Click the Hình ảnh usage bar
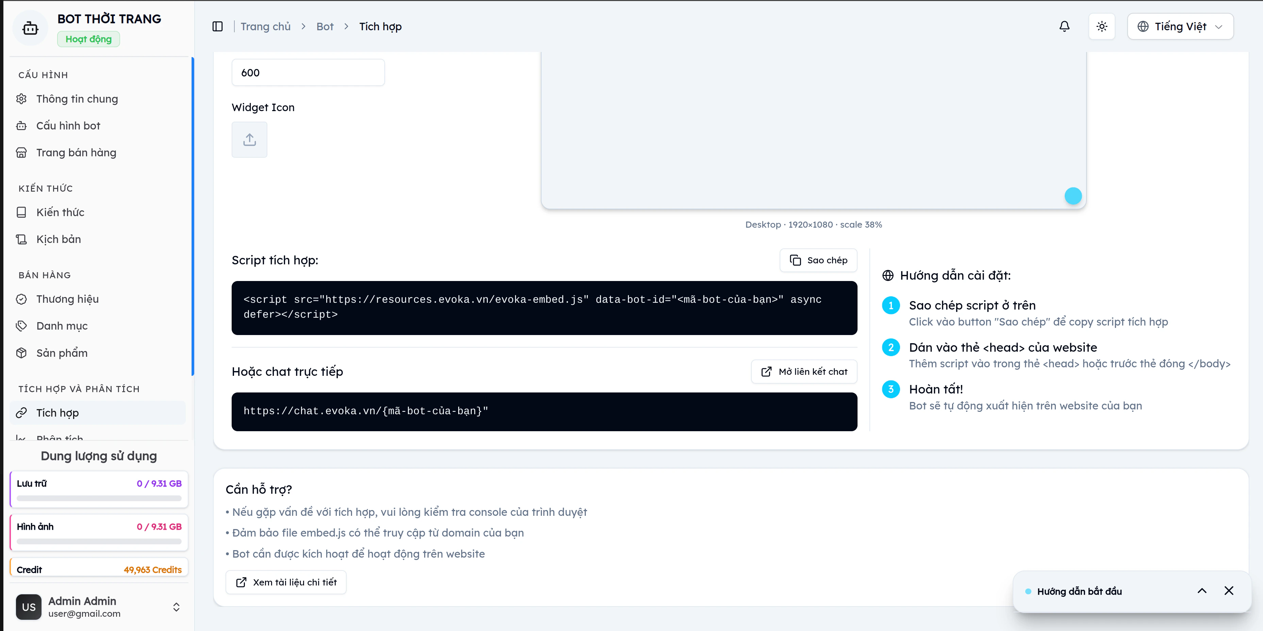 click(99, 541)
